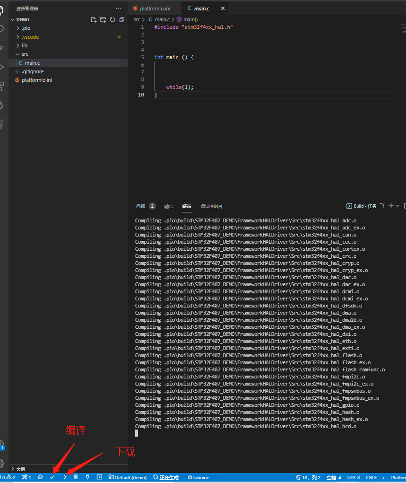Refresh the DEMO explorer tree
Image resolution: width=406 pixels, height=483 pixels.
point(112,20)
